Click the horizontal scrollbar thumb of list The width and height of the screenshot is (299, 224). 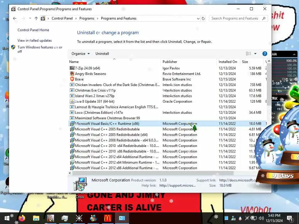[153, 173]
